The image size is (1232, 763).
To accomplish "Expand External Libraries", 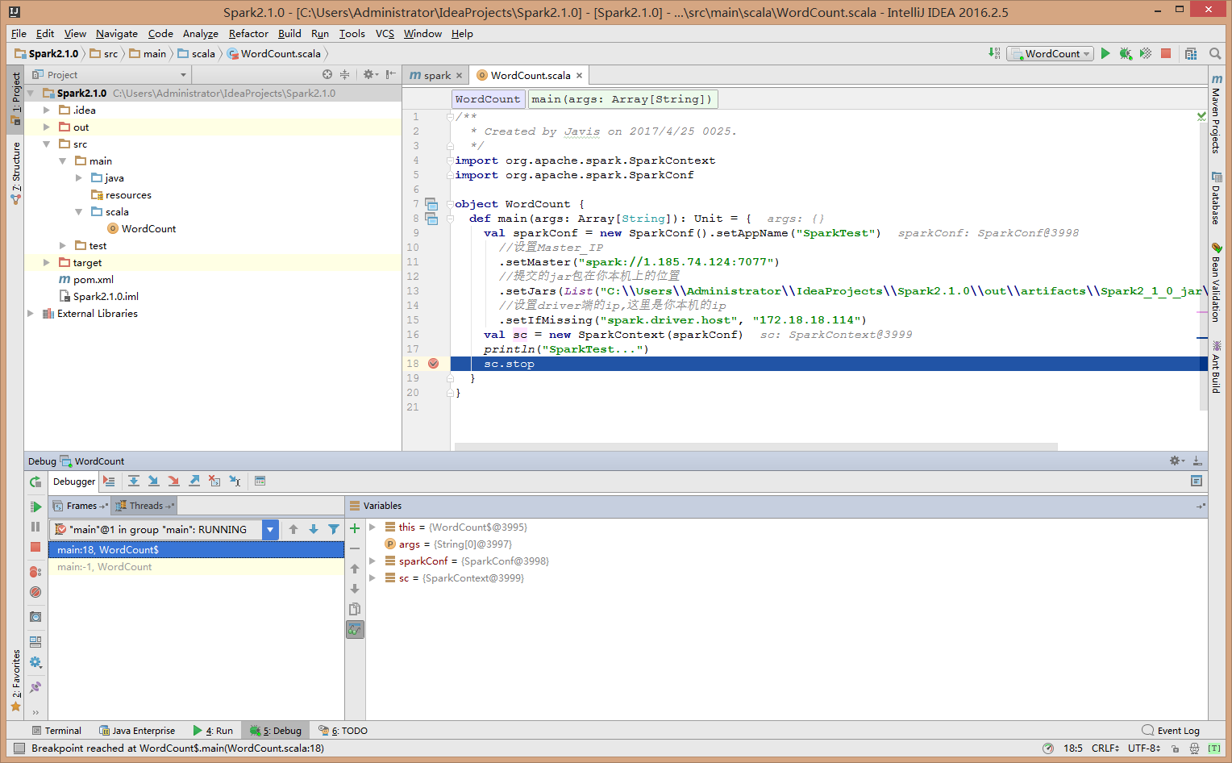I will click(x=30, y=313).
